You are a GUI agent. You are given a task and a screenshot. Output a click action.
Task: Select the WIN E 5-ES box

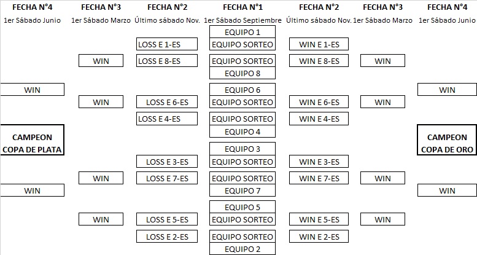[x=319, y=219]
